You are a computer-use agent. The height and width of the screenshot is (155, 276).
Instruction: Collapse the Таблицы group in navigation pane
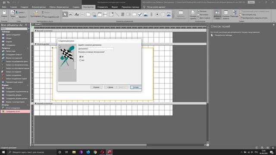tap(28, 32)
